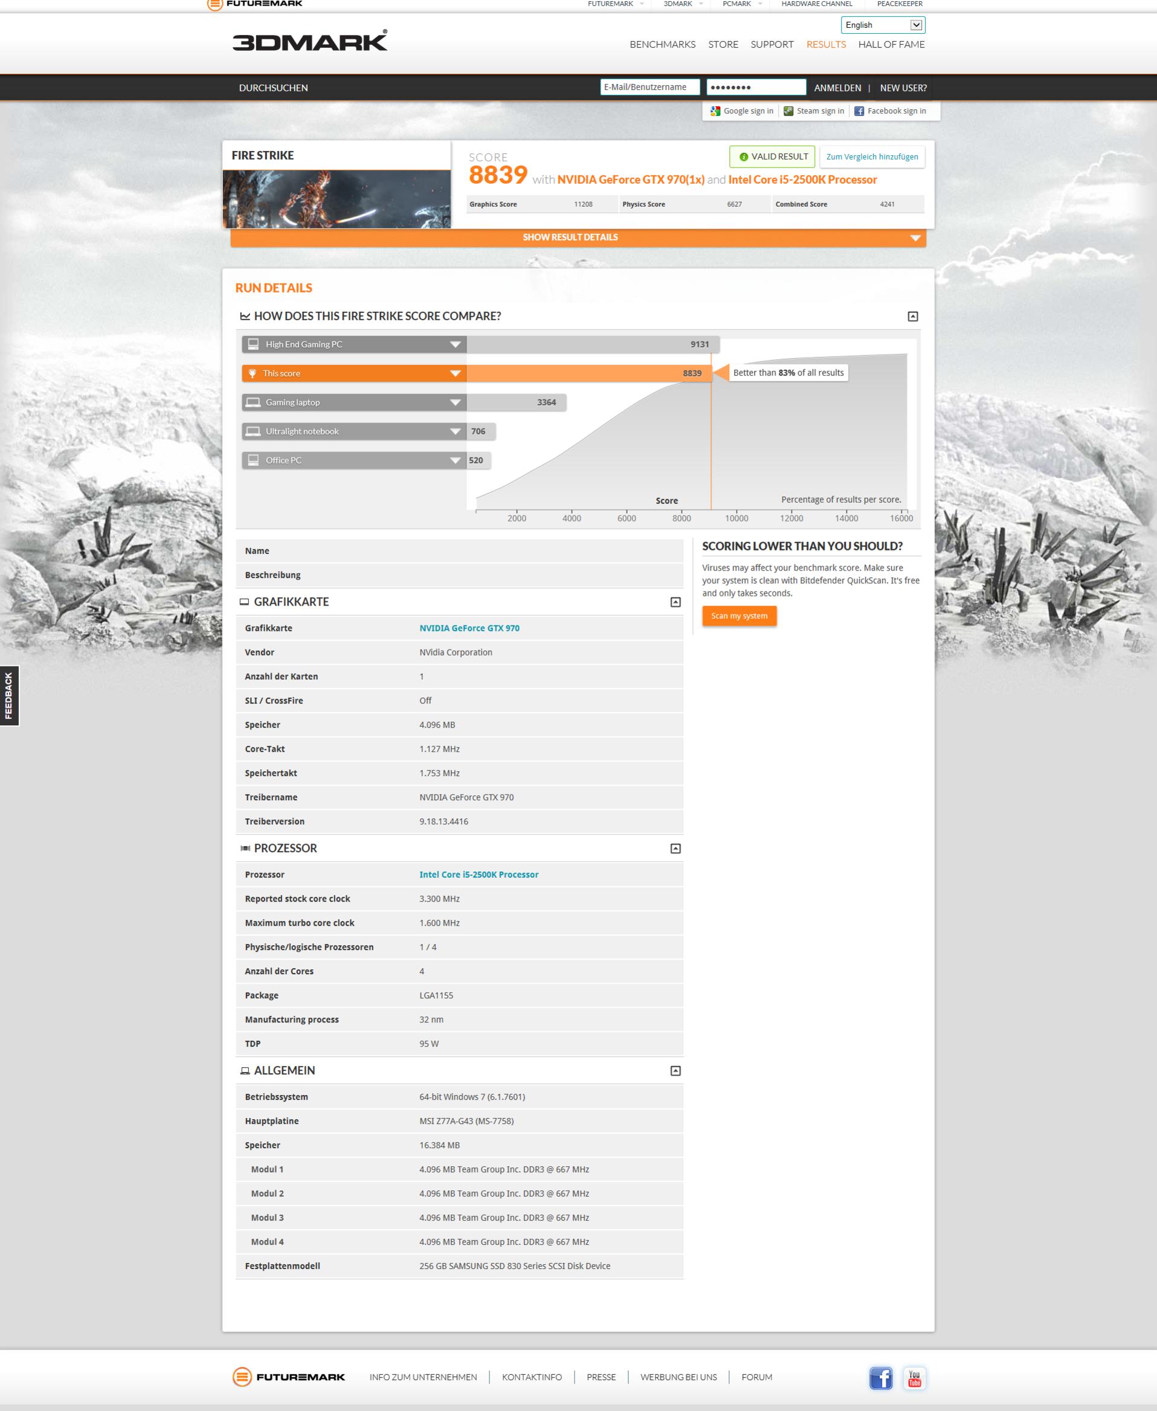1157x1411 pixels.
Task: Click the Gaming laptop 3364 score bar
Action: coord(516,402)
